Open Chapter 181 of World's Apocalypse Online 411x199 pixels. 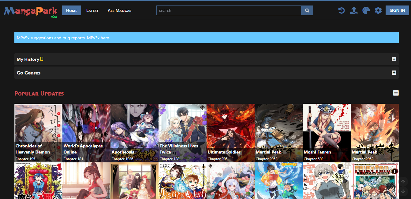pos(73,159)
